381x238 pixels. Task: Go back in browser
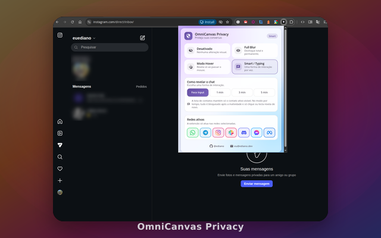(x=57, y=22)
